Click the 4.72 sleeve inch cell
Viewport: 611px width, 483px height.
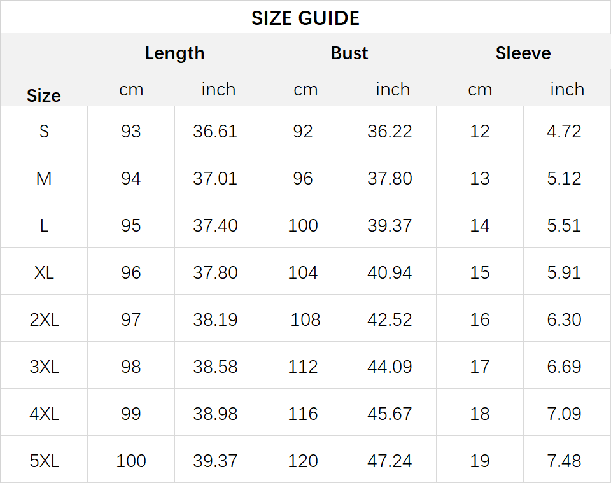pyautogui.click(x=564, y=131)
